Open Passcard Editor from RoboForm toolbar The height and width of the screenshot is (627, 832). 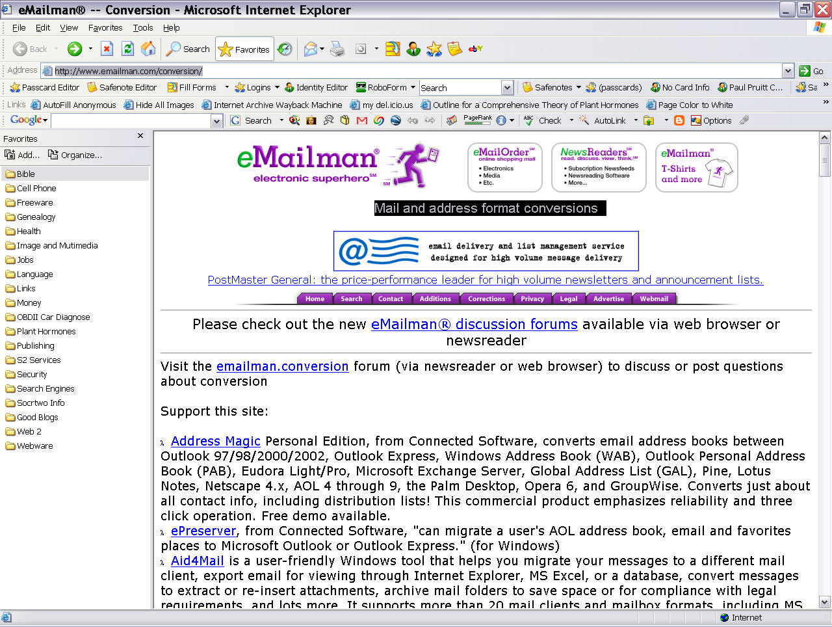point(45,87)
